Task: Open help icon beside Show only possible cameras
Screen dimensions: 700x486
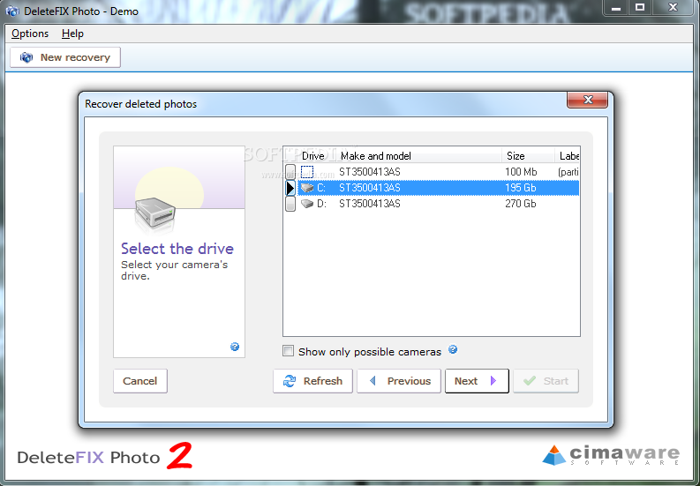Action: (453, 349)
